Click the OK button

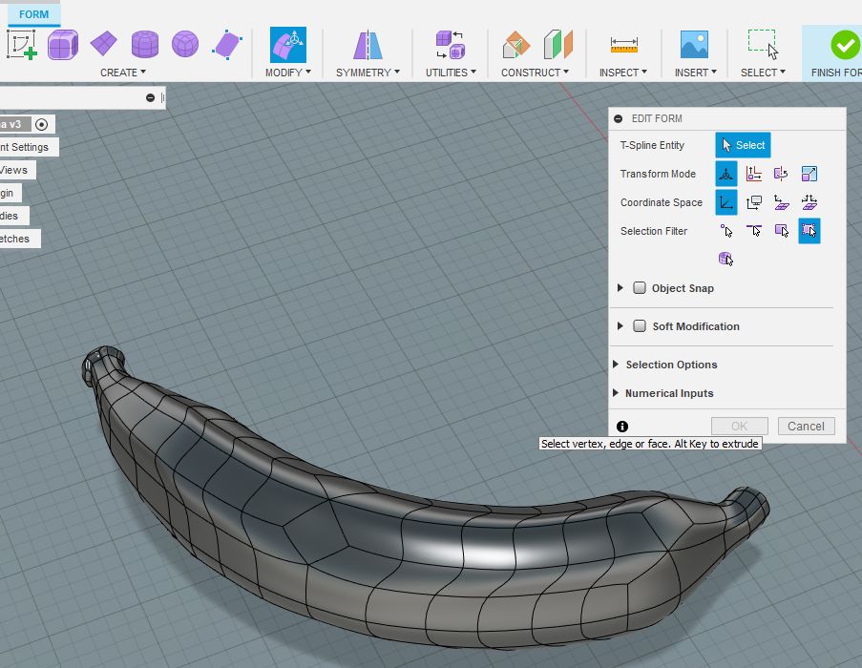pyautogui.click(x=740, y=427)
